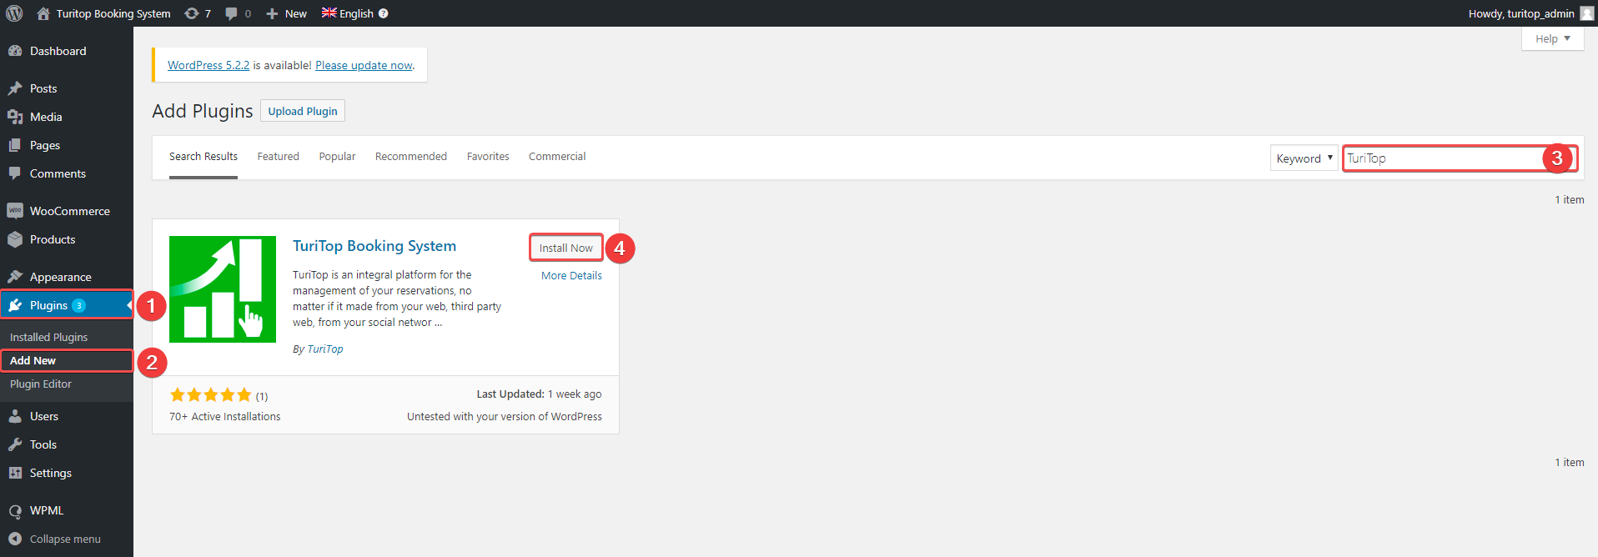Click the TuriTop plugin thumbnail image
This screenshot has height=557, width=1598.
tap(223, 289)
